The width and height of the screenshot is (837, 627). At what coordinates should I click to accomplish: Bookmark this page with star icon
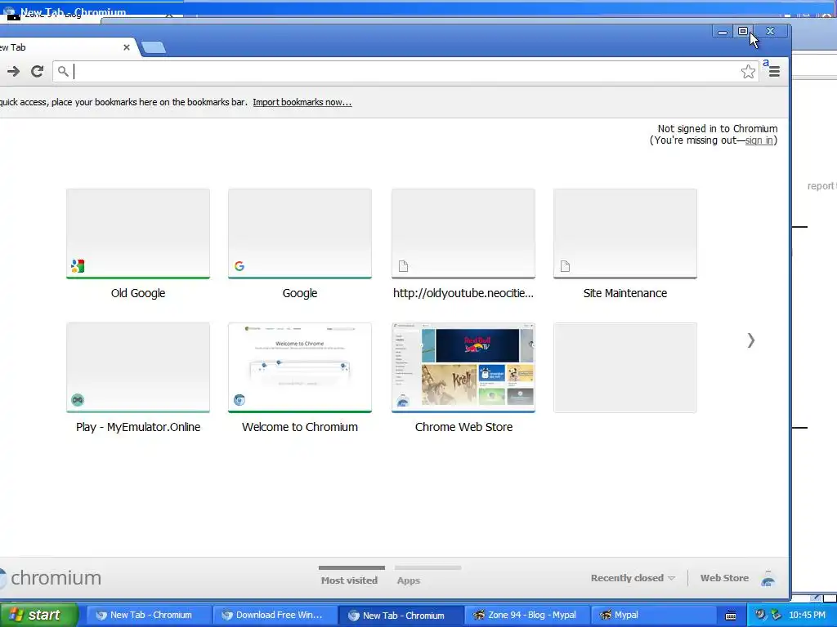(748, 72)
